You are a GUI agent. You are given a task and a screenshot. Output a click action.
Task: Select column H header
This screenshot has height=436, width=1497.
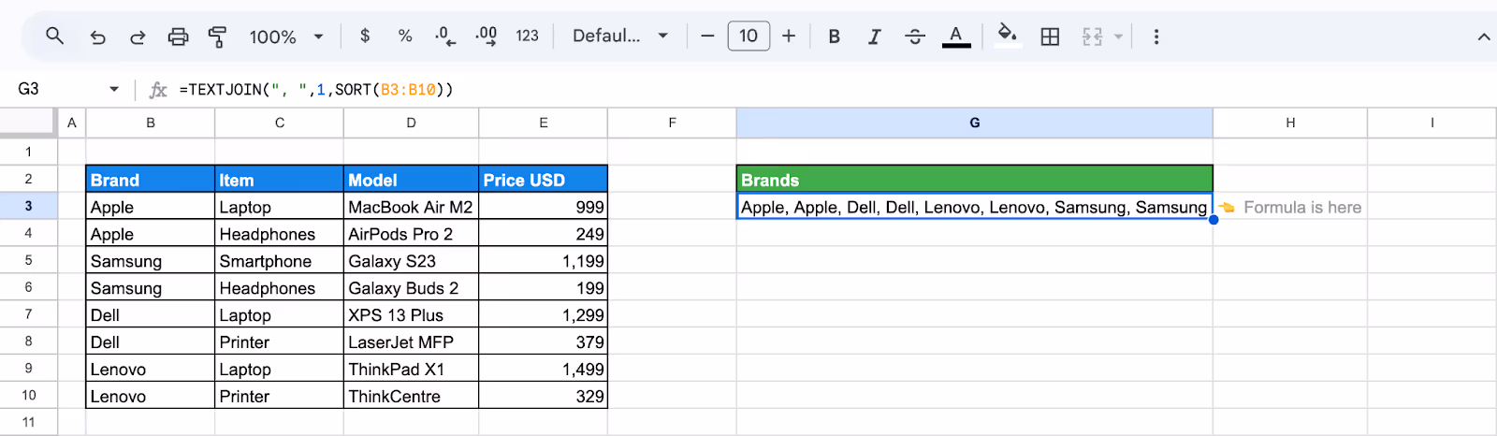1290,123
